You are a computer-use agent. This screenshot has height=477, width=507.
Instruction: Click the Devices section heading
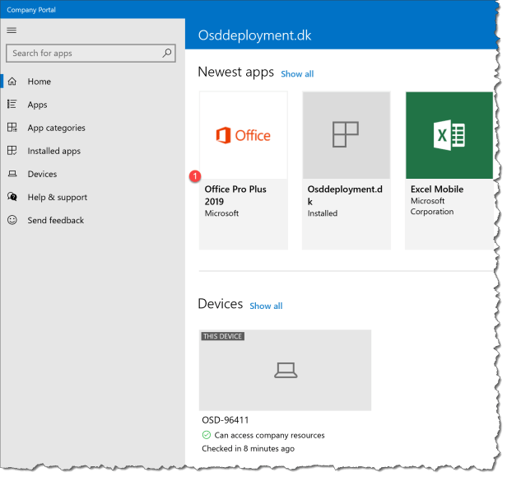221,304
